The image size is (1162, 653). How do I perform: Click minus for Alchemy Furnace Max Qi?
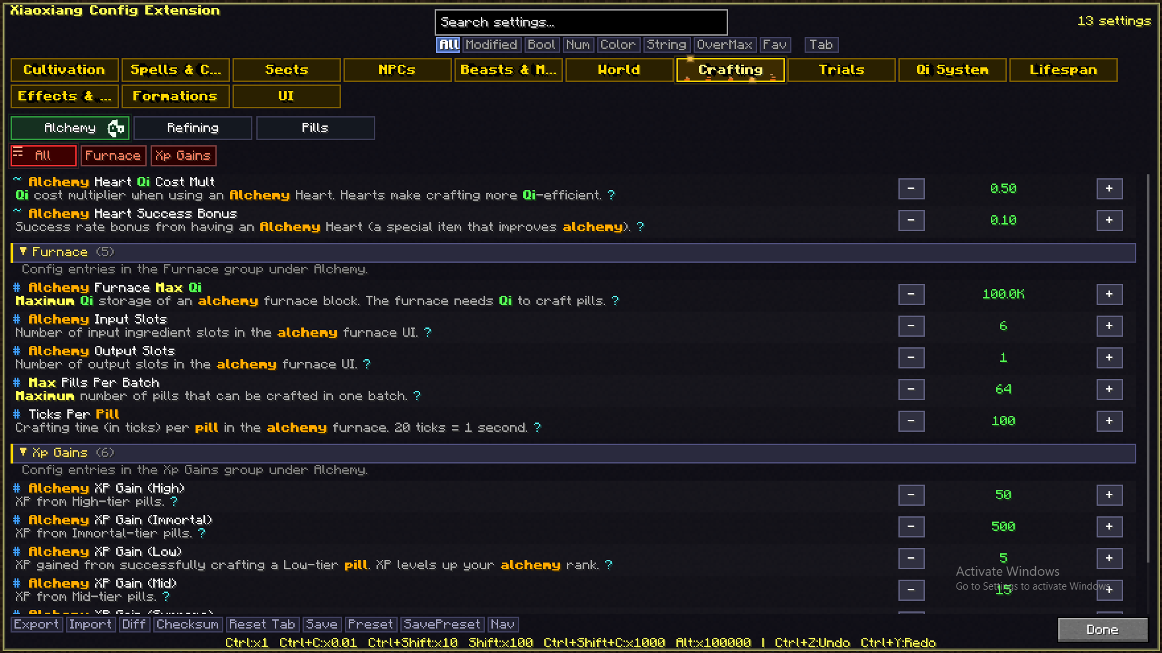pyautogui.click(x=911, y=294)
